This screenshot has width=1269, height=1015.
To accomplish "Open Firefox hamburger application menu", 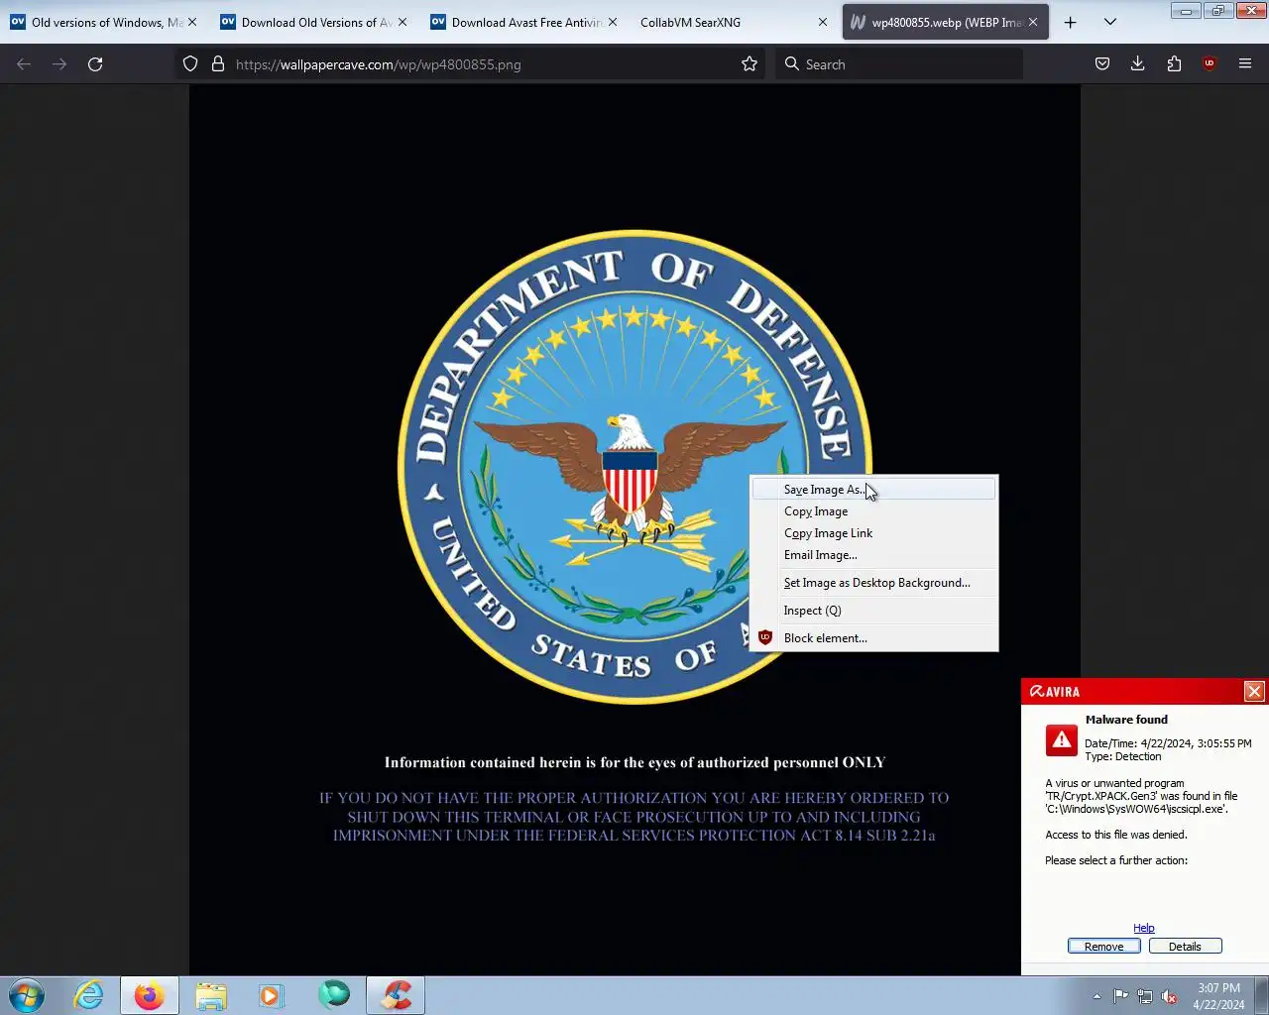I will coord(1245,63).
